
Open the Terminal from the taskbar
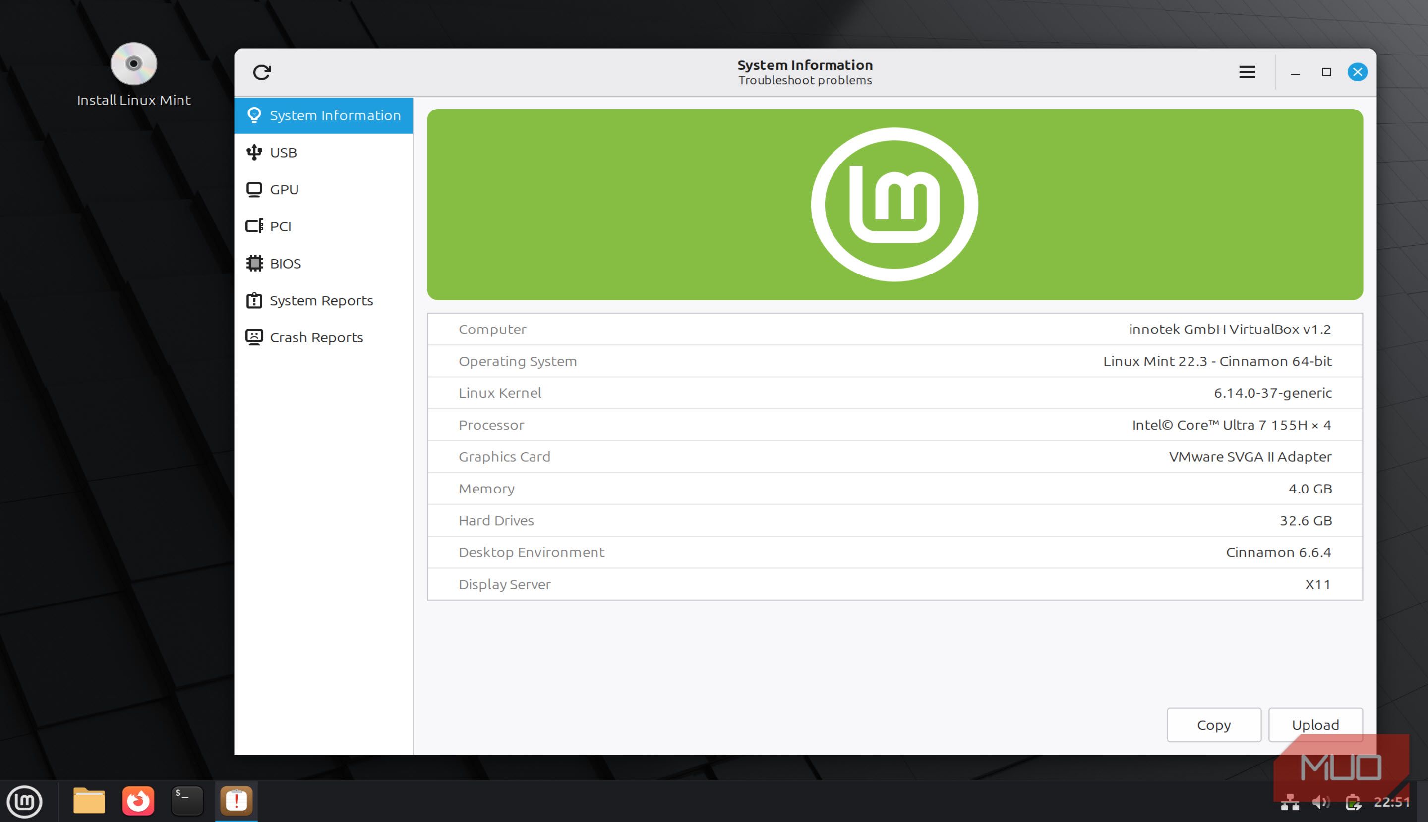(x=187, y=801)
